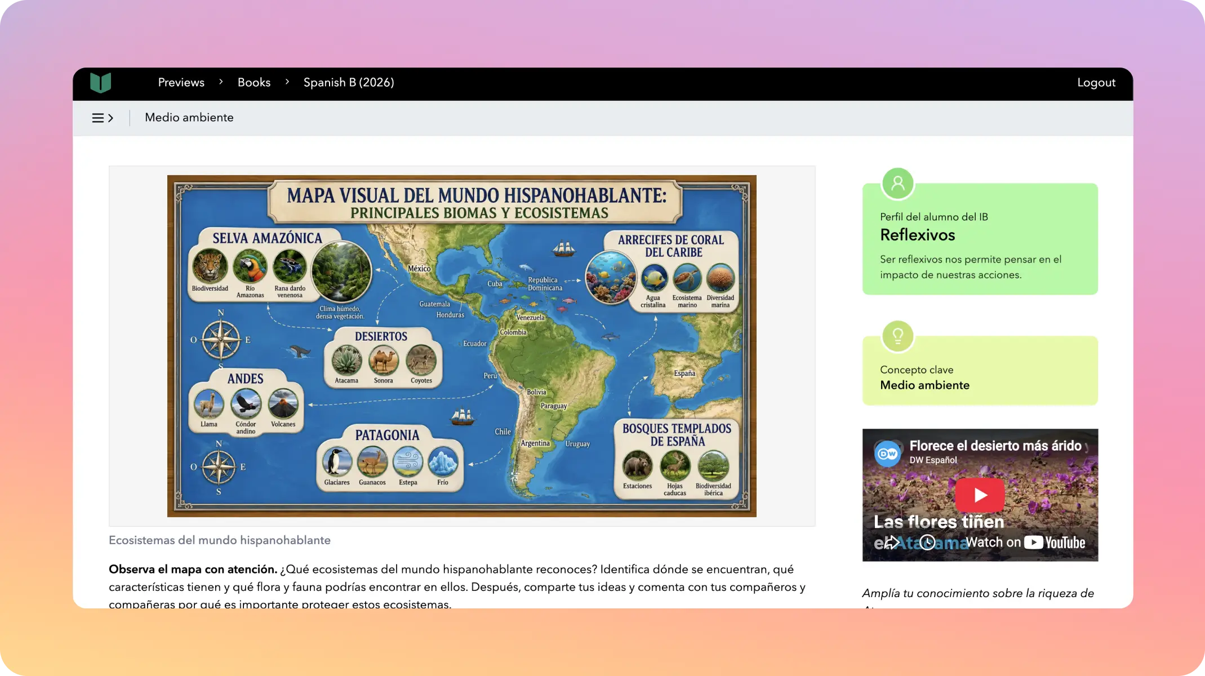Click bold text Observa el mapa con atención

[193, 569]
